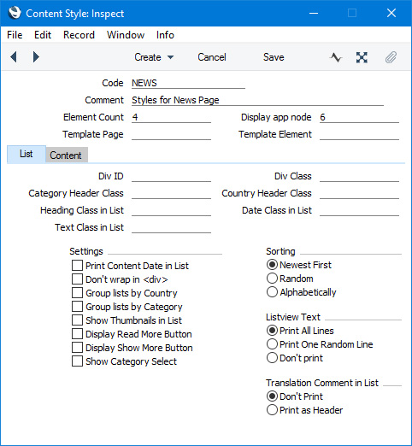The width and height of the screenshot is (412, 446).
Task: Select Print as Header option
Action: click(272, 410)
